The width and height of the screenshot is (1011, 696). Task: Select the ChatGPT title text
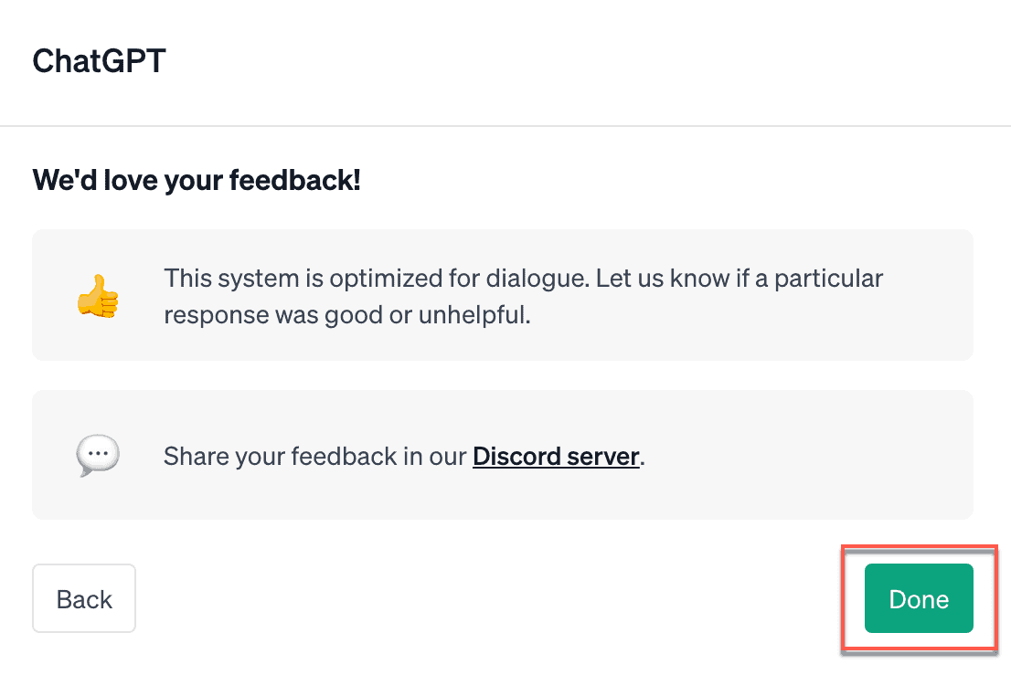[x=100, y=61]
